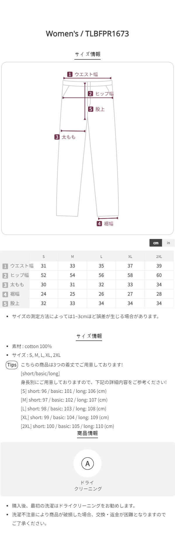The image size is (175, 533).
Task: Click the number 4 hem badge in diagram
Action: pos(99,224)
